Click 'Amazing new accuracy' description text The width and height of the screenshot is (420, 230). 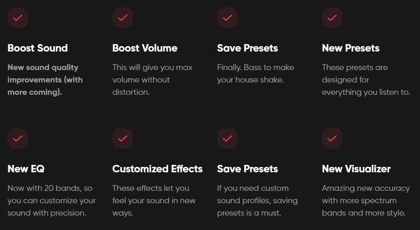click(366, 201)
